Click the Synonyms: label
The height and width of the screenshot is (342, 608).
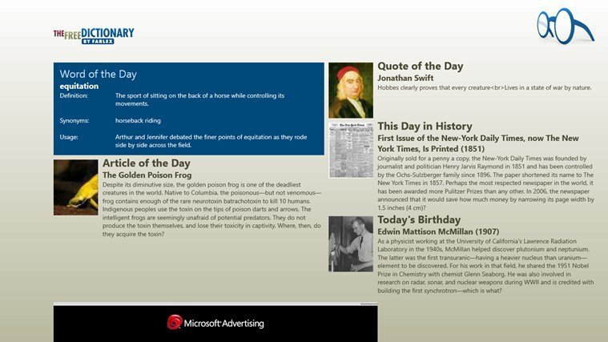pyautogui.click(x=74, y=121)
